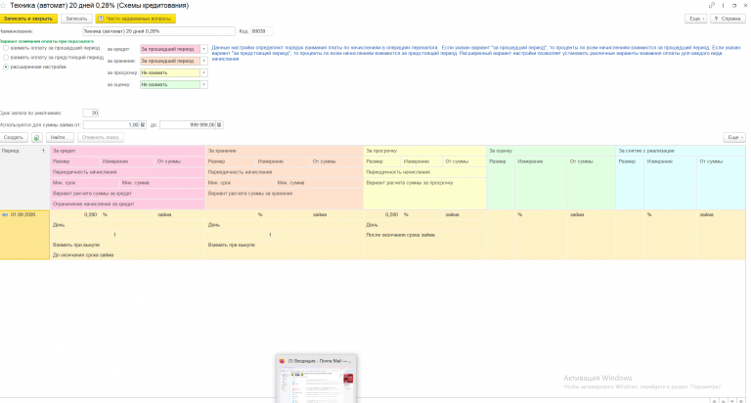Expand the 'за хранение' dropdown arrow

tap(203, 61)
